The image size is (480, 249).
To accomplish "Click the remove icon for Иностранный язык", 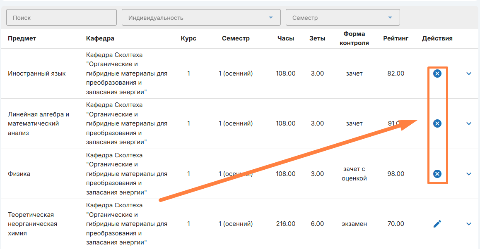I will [437, 74].
